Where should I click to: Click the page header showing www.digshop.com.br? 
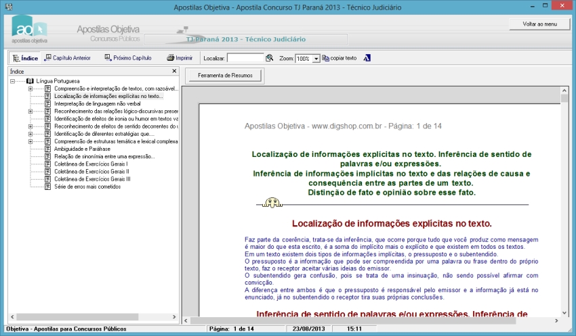click(x=343, y=126)
